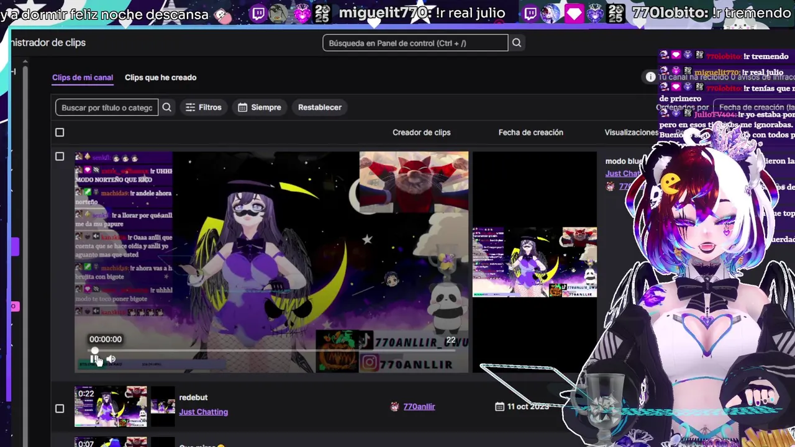Tick the checkbox of the playing clip row
The width and height of the screenshot is (795, 447).
(x=60, y=156)
